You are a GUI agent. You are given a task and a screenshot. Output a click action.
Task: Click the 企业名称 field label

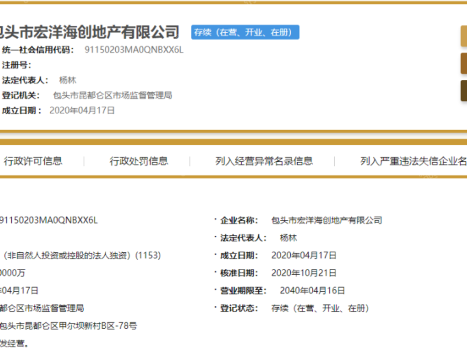pos(239,220)
